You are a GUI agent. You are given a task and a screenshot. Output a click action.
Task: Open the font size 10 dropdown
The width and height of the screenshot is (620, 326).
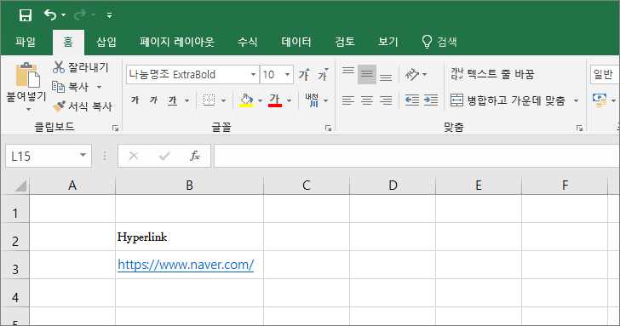coord(288,74)
